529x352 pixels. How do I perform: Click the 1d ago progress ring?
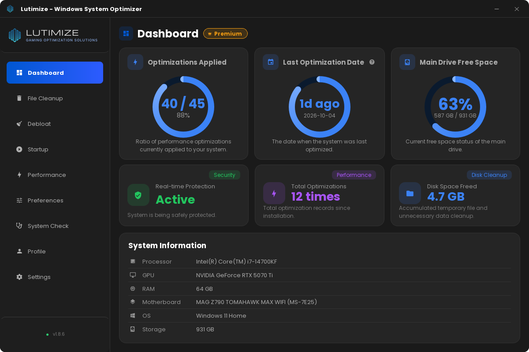coord(320,107)
